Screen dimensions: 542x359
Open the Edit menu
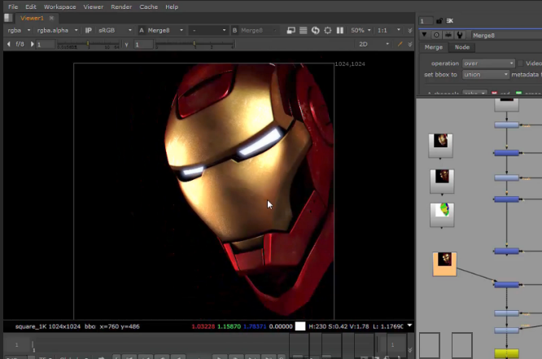(x=30, y=7)
